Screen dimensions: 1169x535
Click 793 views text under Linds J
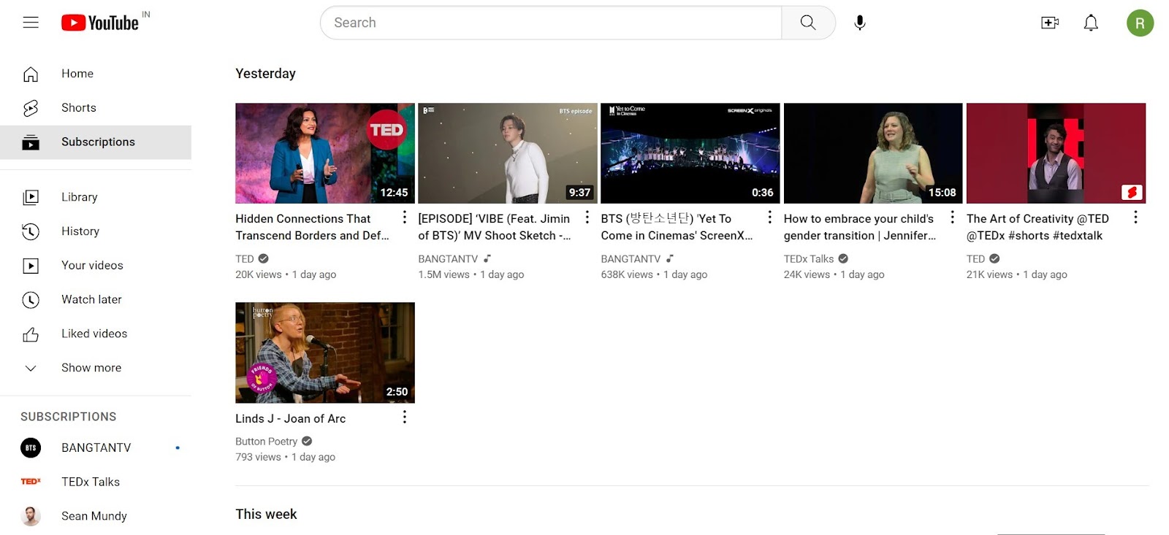(258, 458)
